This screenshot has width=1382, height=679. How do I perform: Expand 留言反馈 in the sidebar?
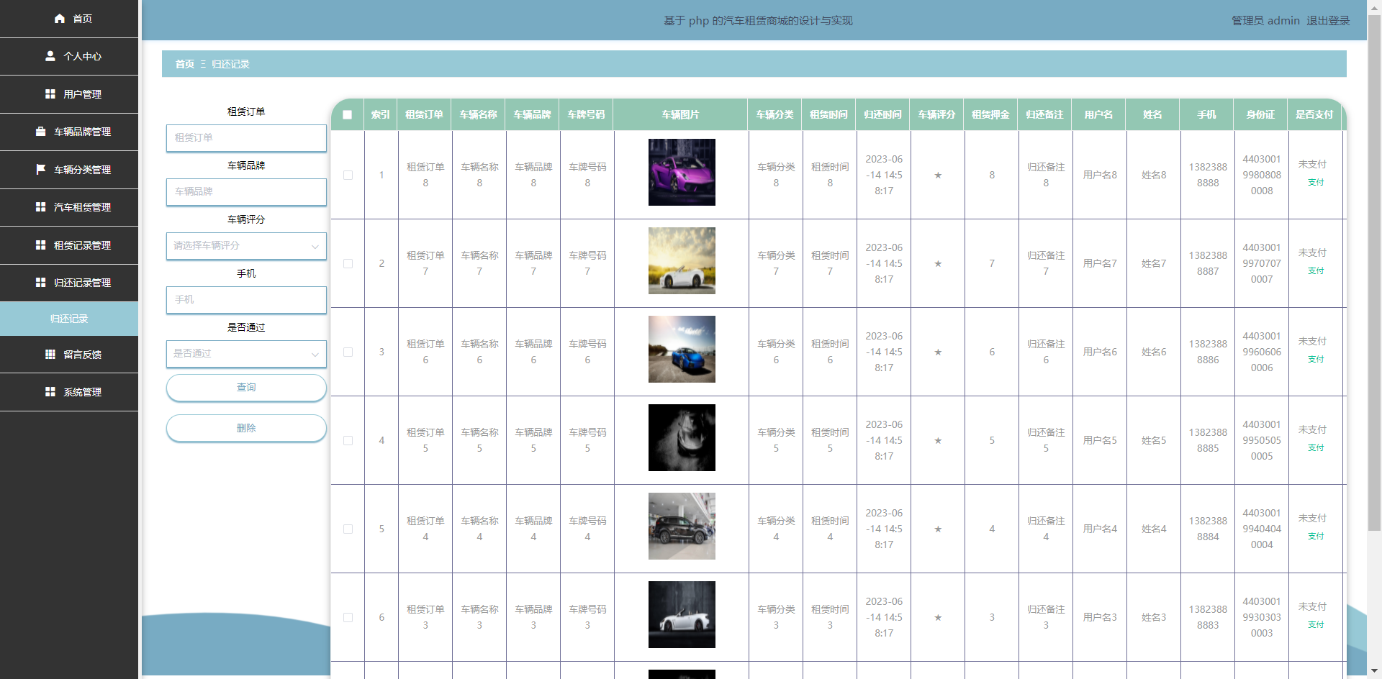click(69, 355)
